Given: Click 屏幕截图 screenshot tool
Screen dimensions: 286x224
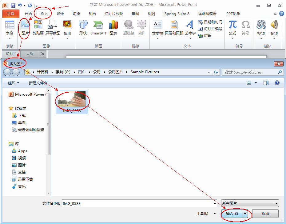Looking at the screenshot, I should coord(53,30).
